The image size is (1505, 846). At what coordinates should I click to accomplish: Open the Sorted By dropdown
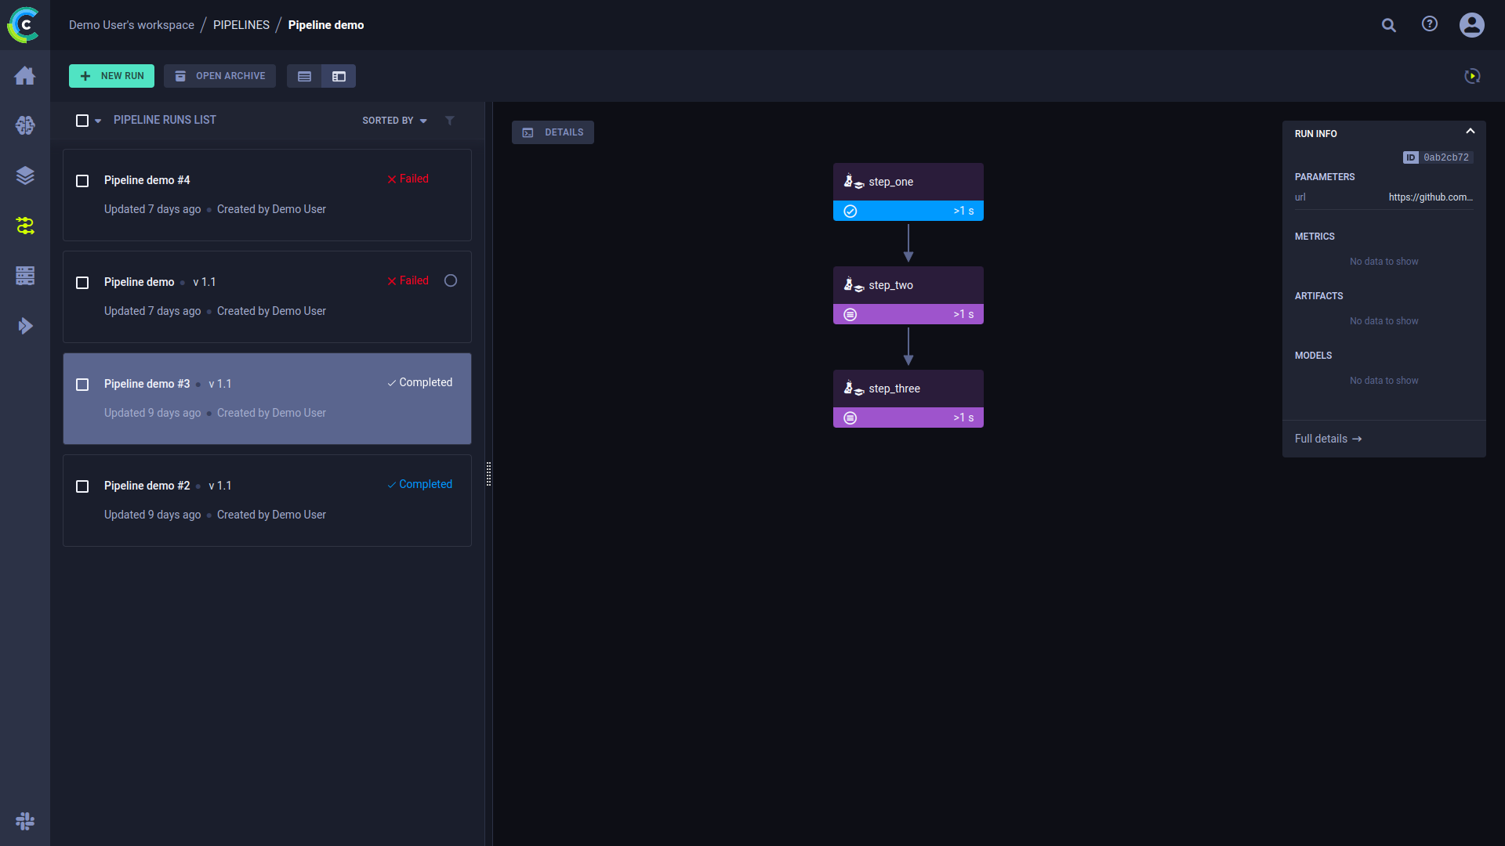pyautogui.click(x=394, y=121)
